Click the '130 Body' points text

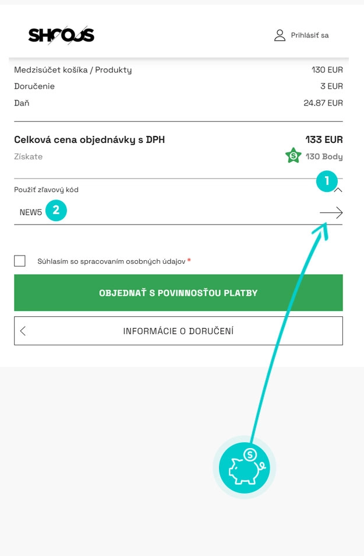coord(324,156)
